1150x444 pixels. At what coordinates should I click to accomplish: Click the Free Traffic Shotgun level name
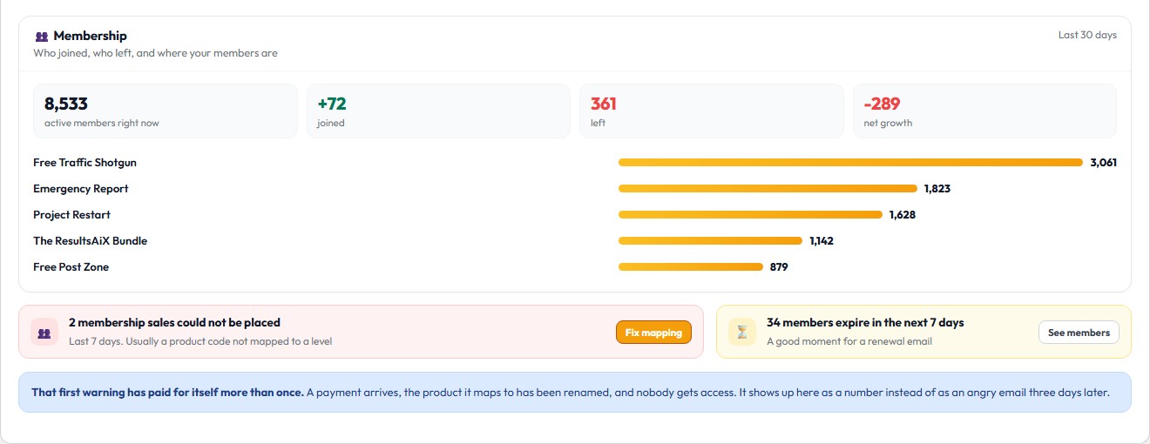(x=85, y=163)
